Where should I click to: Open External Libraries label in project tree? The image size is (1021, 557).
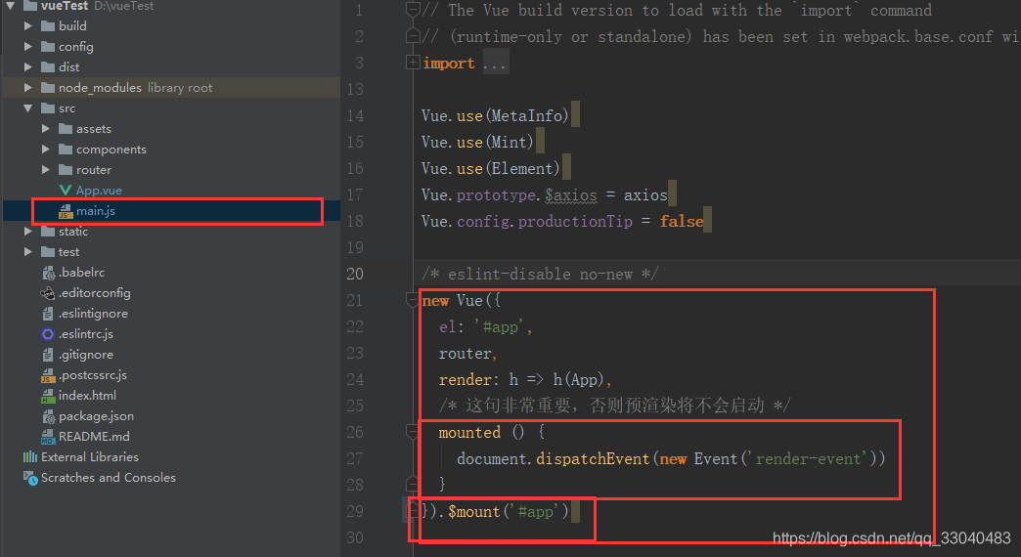click(x=90, y=456)
